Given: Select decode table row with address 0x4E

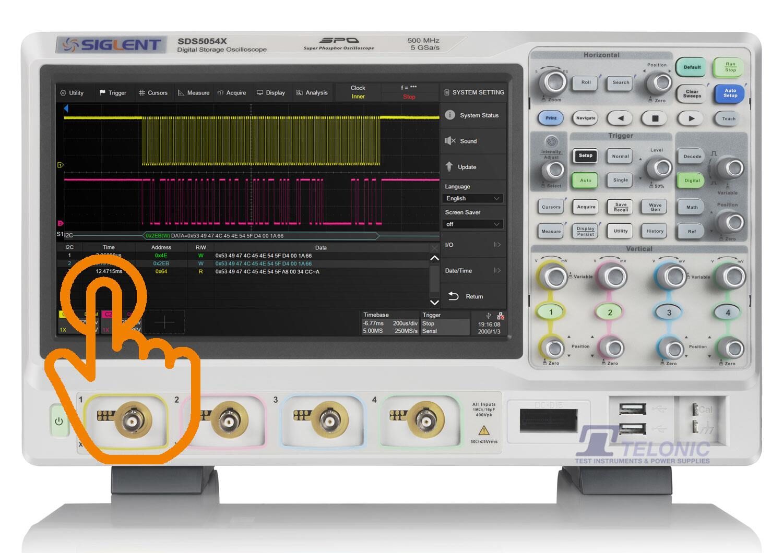Looking at the screenshot, I should point(243,256).
